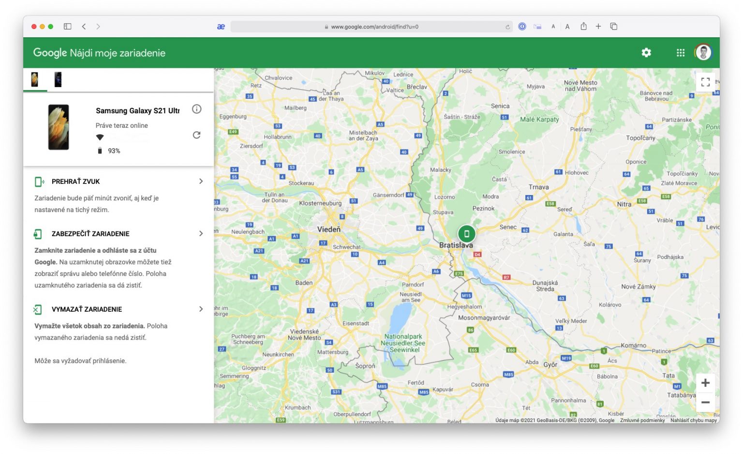The image size is (743, 454).
Task: Click the green device marker on map
Action: pyautogui.click(x=467, y=234)
